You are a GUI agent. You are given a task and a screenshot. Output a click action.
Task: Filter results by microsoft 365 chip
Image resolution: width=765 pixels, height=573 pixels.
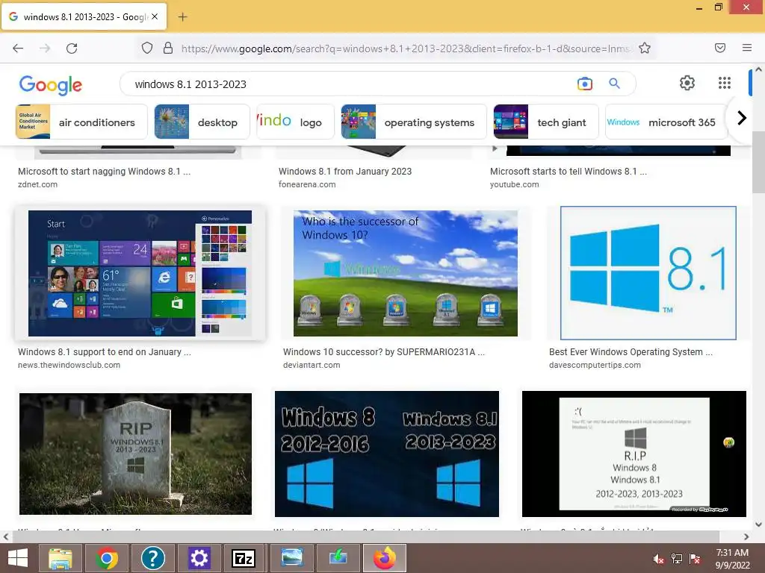[666, 122]
